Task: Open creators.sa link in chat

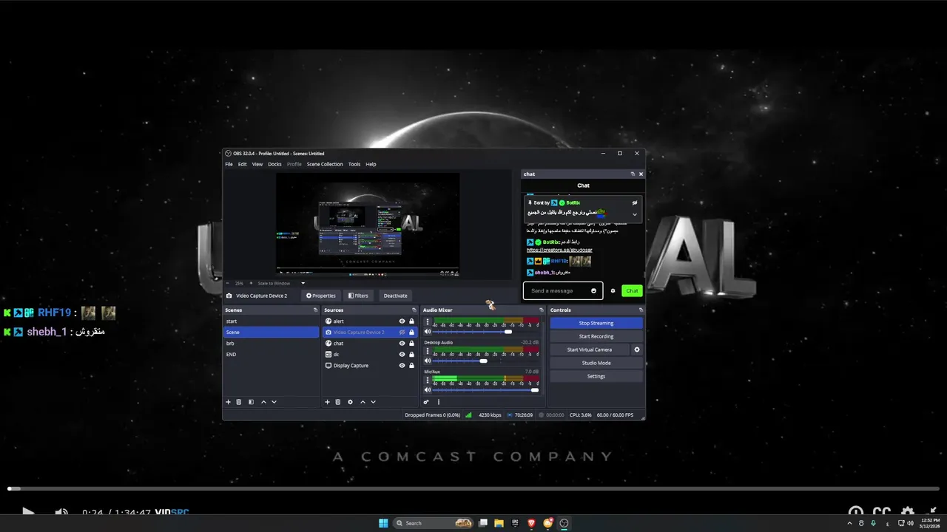Action: (559, 250)
